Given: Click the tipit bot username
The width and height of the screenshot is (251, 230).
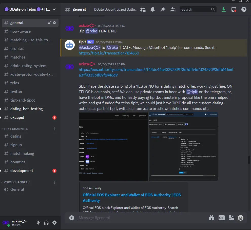Looking at the screenshot, I should tap(82, 42).
